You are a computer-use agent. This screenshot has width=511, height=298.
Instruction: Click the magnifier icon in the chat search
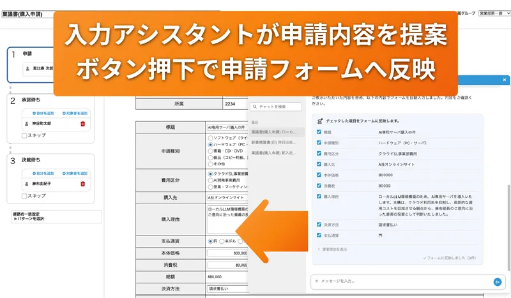click(255, 107)
